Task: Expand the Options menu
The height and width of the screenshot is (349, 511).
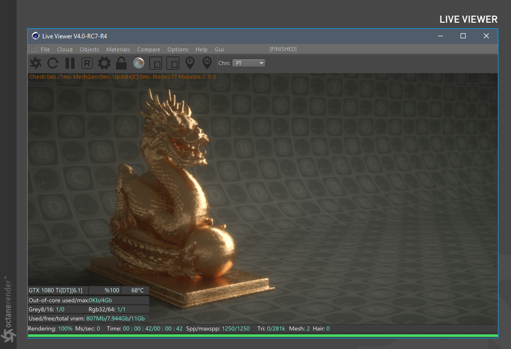Action: (x=178, y=49)
